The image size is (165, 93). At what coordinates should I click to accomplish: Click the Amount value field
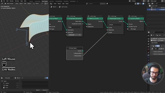pos(75,35)
